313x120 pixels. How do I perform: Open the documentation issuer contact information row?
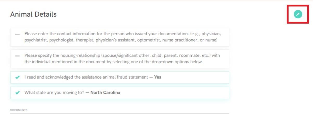coord(120,37)
